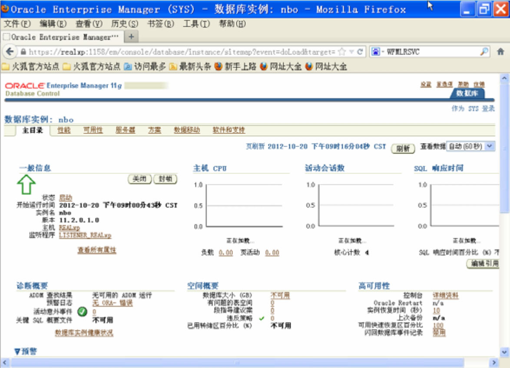The image size is (510, 368).
Task: Switch to the 服务器 tab
Action: pyautogui.click(x=125, y=130)
